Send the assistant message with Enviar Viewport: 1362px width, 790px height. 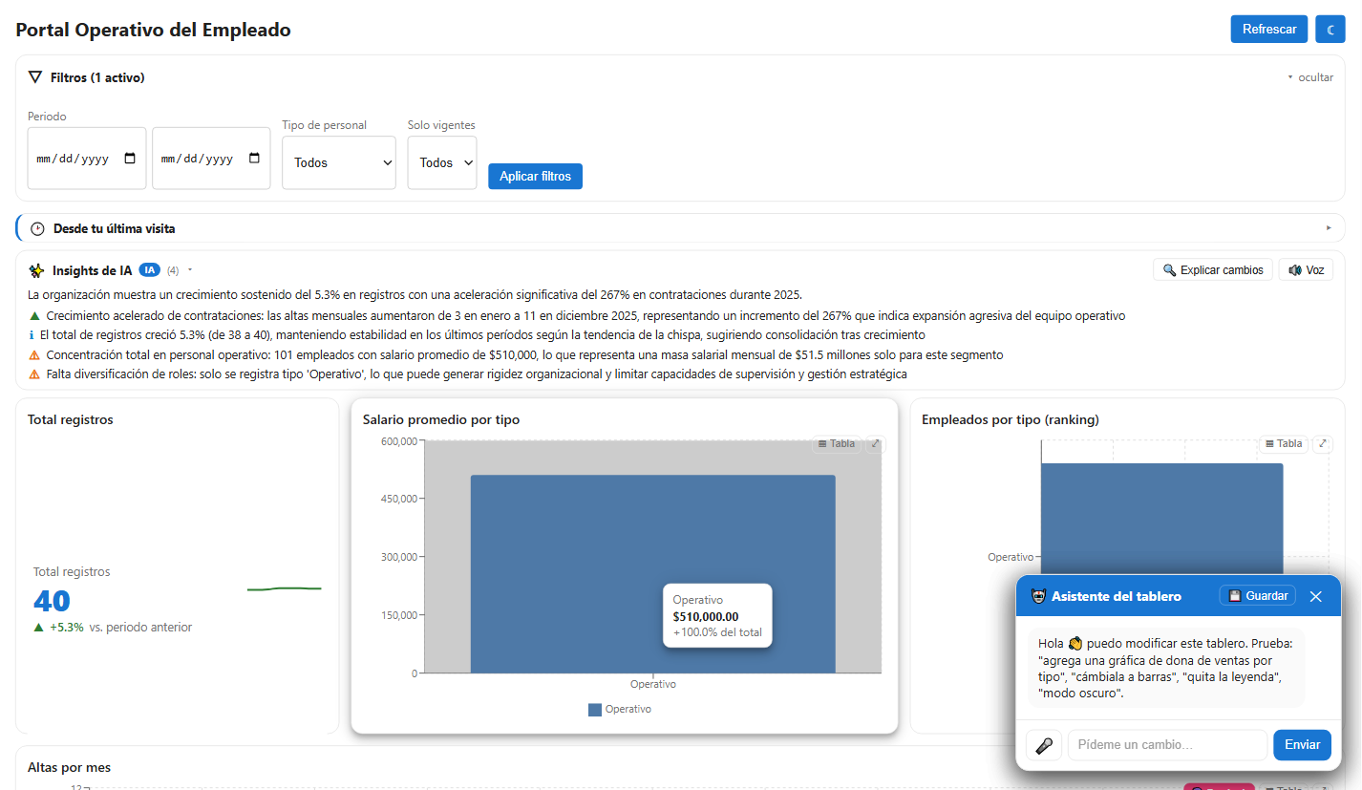click(x=1302, y=745)
